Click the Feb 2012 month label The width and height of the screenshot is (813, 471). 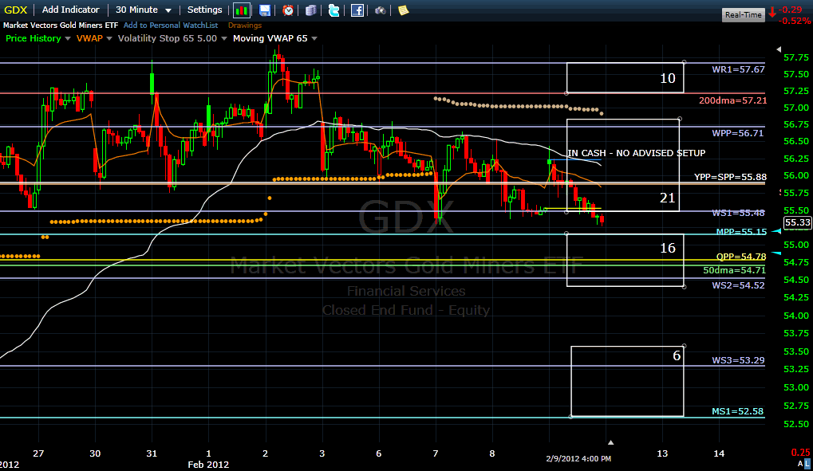tap(208, 465)
